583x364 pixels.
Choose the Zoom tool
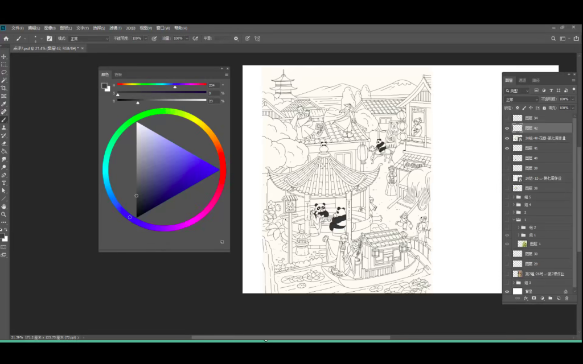click(4, 214)
